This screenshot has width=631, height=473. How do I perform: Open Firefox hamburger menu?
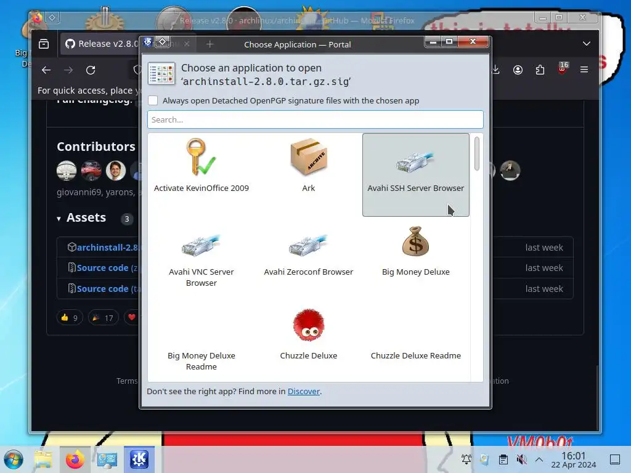[584, 70]
